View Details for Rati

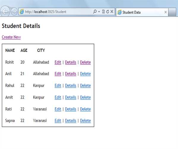(x=71, y=109)
